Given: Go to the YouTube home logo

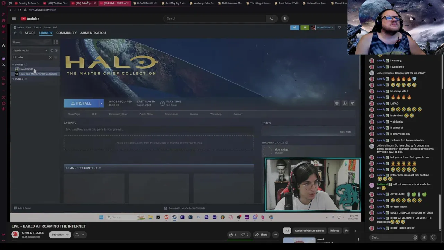Looking at the screenshot, I should tap(29, 19).
